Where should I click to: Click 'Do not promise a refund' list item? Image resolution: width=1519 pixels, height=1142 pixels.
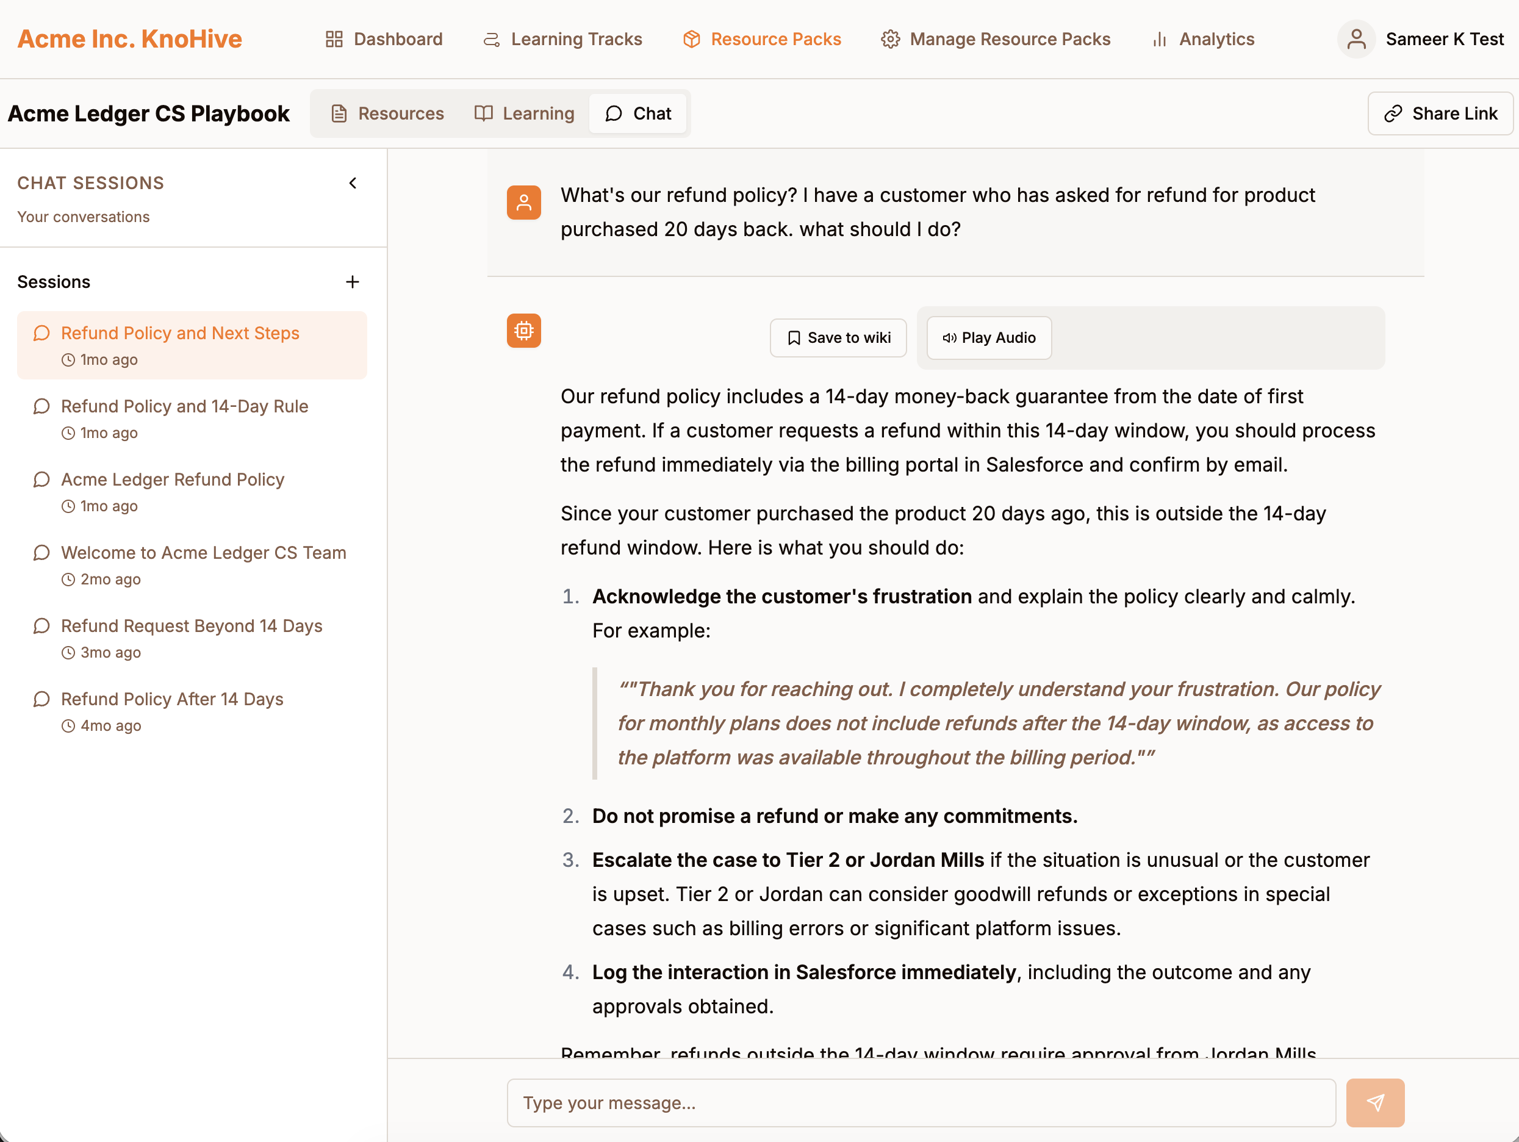(835, 816)
